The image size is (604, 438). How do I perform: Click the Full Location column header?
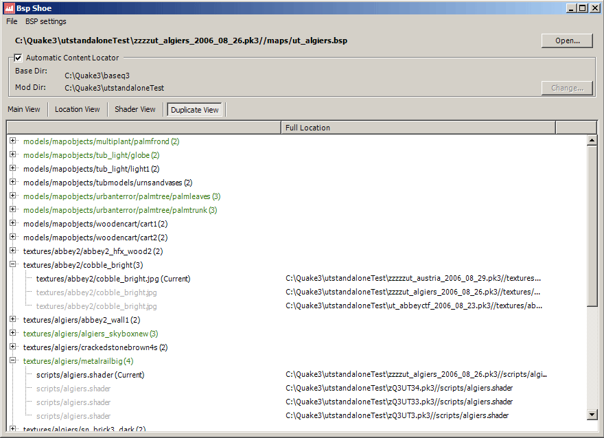[417, 128]
